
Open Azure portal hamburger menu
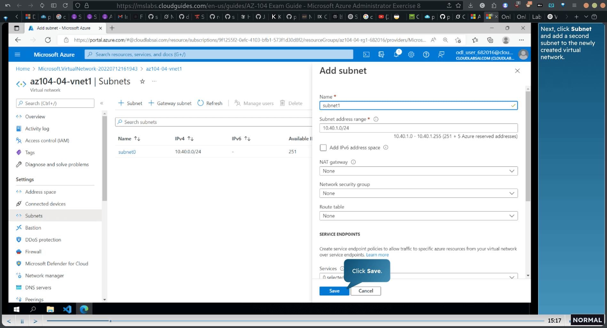[18, 55]
